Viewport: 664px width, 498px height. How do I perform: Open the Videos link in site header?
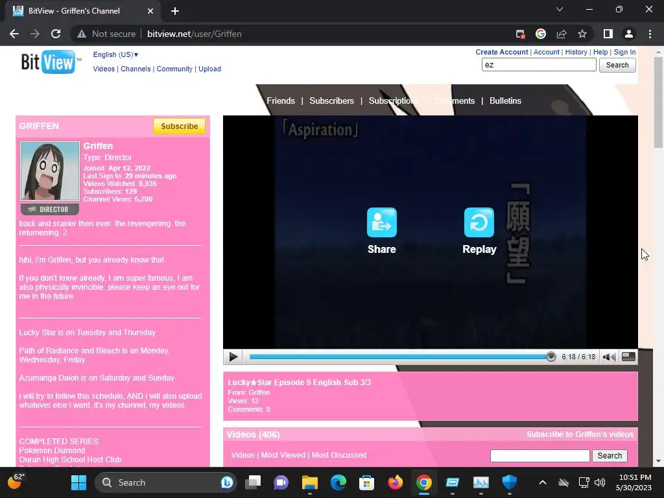(104, 69)
